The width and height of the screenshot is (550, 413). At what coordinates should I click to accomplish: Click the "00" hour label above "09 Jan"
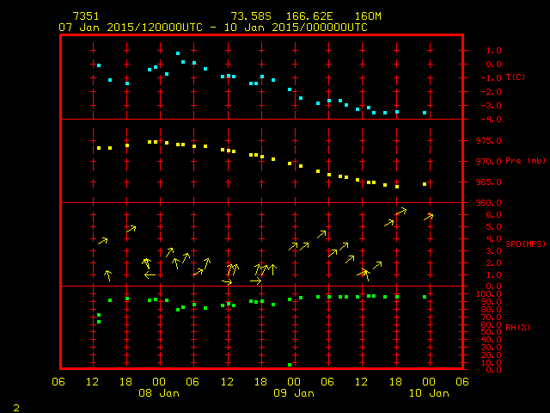click(x=294, y=382)
